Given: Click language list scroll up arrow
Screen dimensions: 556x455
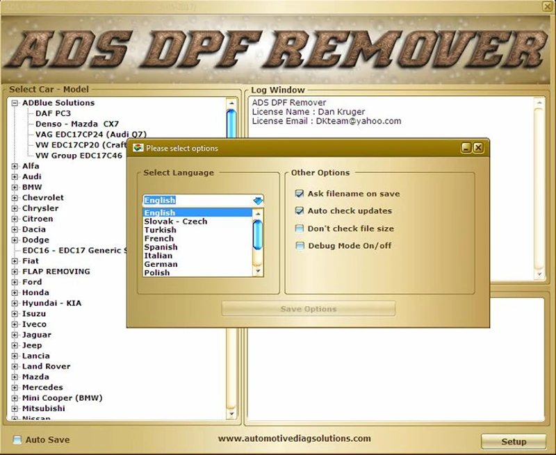Looking at the screenshot, I should [258, 214].
